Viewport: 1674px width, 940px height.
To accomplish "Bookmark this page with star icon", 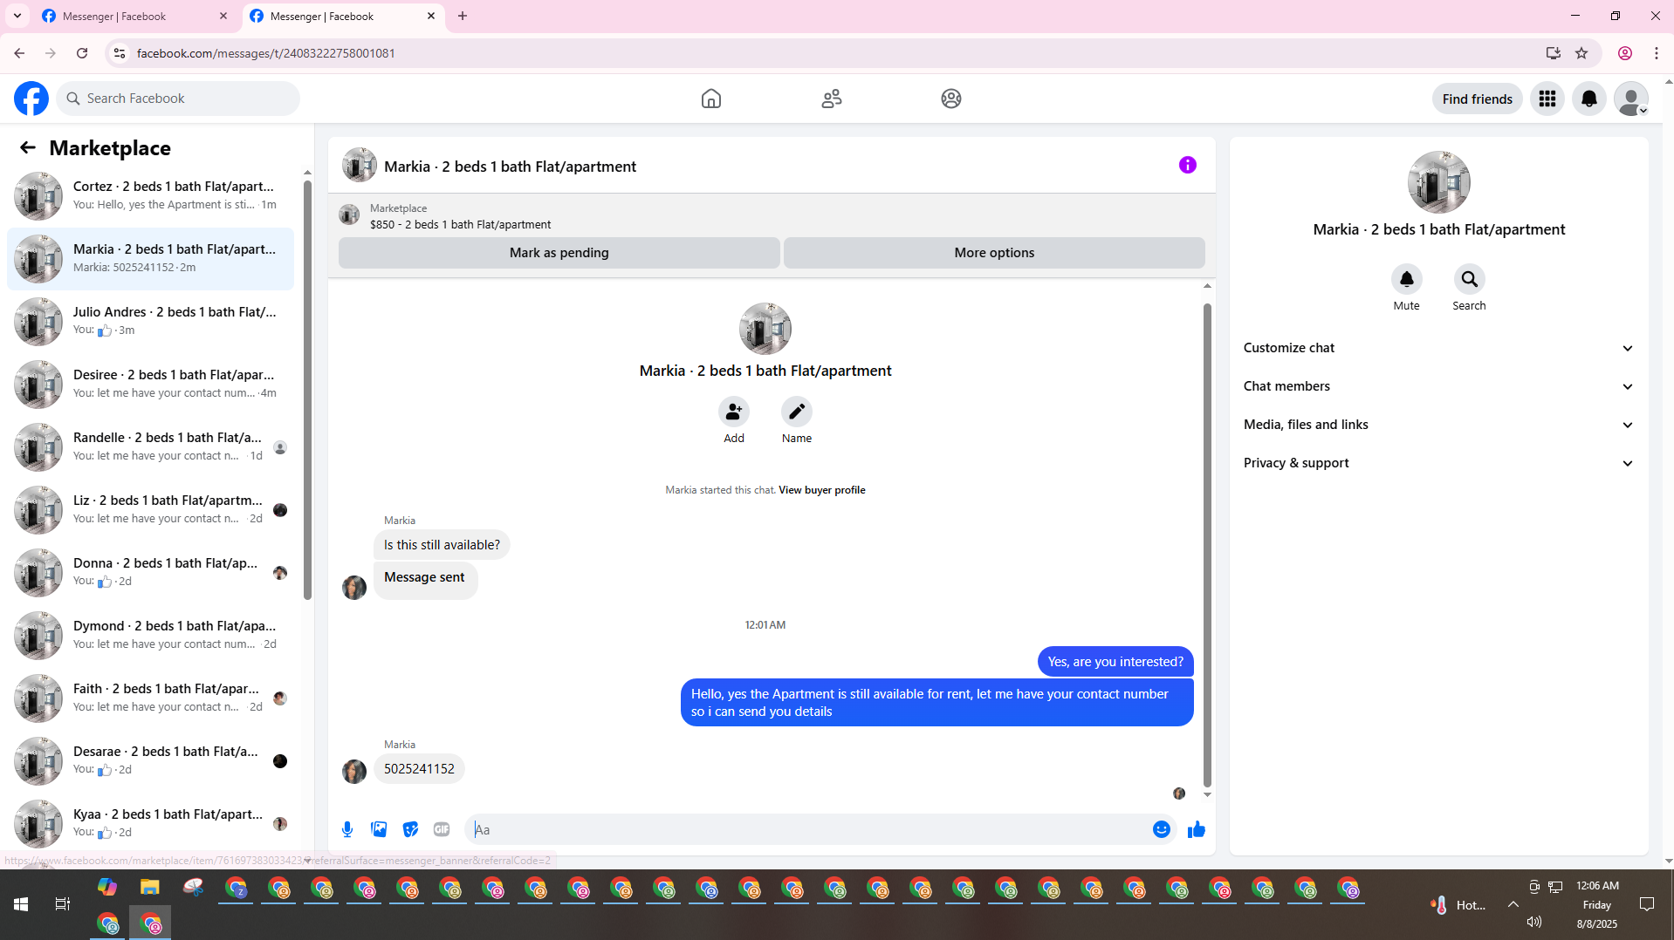I will (1581, 53).
